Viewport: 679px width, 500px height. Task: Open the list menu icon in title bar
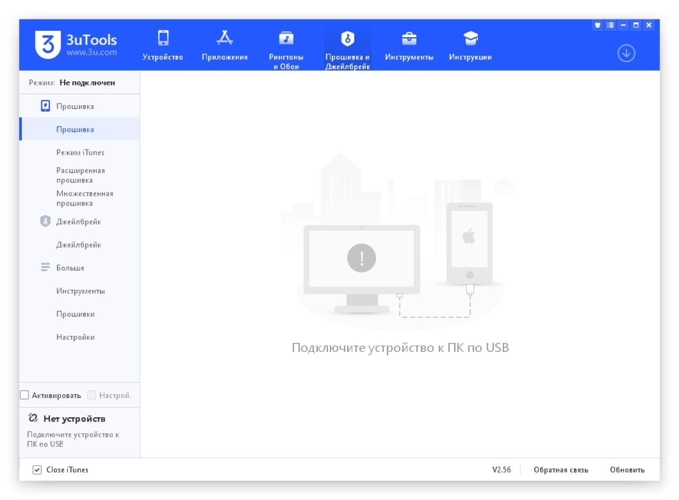coord(611,25)
